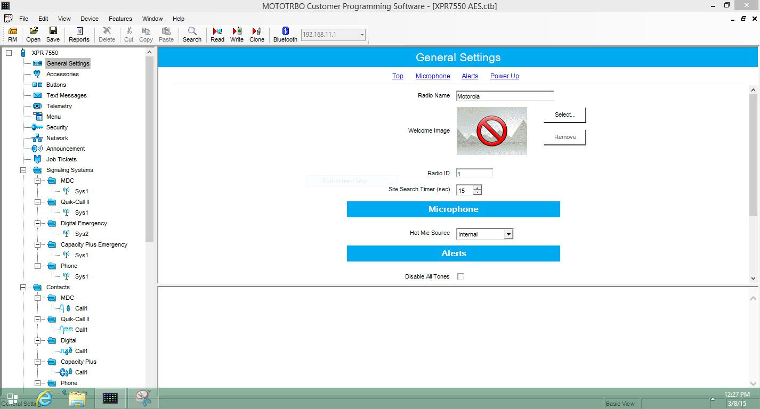Image resolution: width=760 pixels, height=409 pixels.
Task: Jump to Top section link
Action: pyautogui.click(x=398, y=76)
